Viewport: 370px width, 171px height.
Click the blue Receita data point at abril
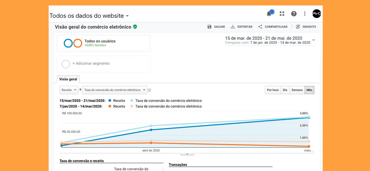[151, 130]
